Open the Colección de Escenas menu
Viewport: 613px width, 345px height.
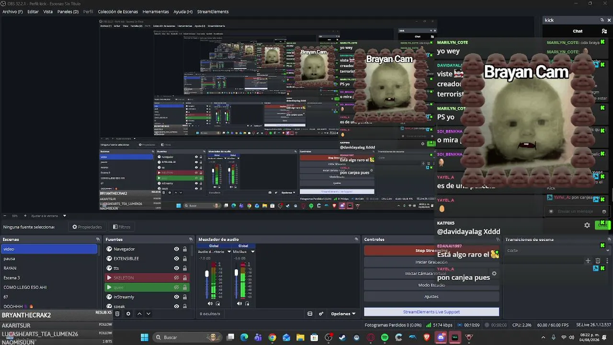coord(118,11)
